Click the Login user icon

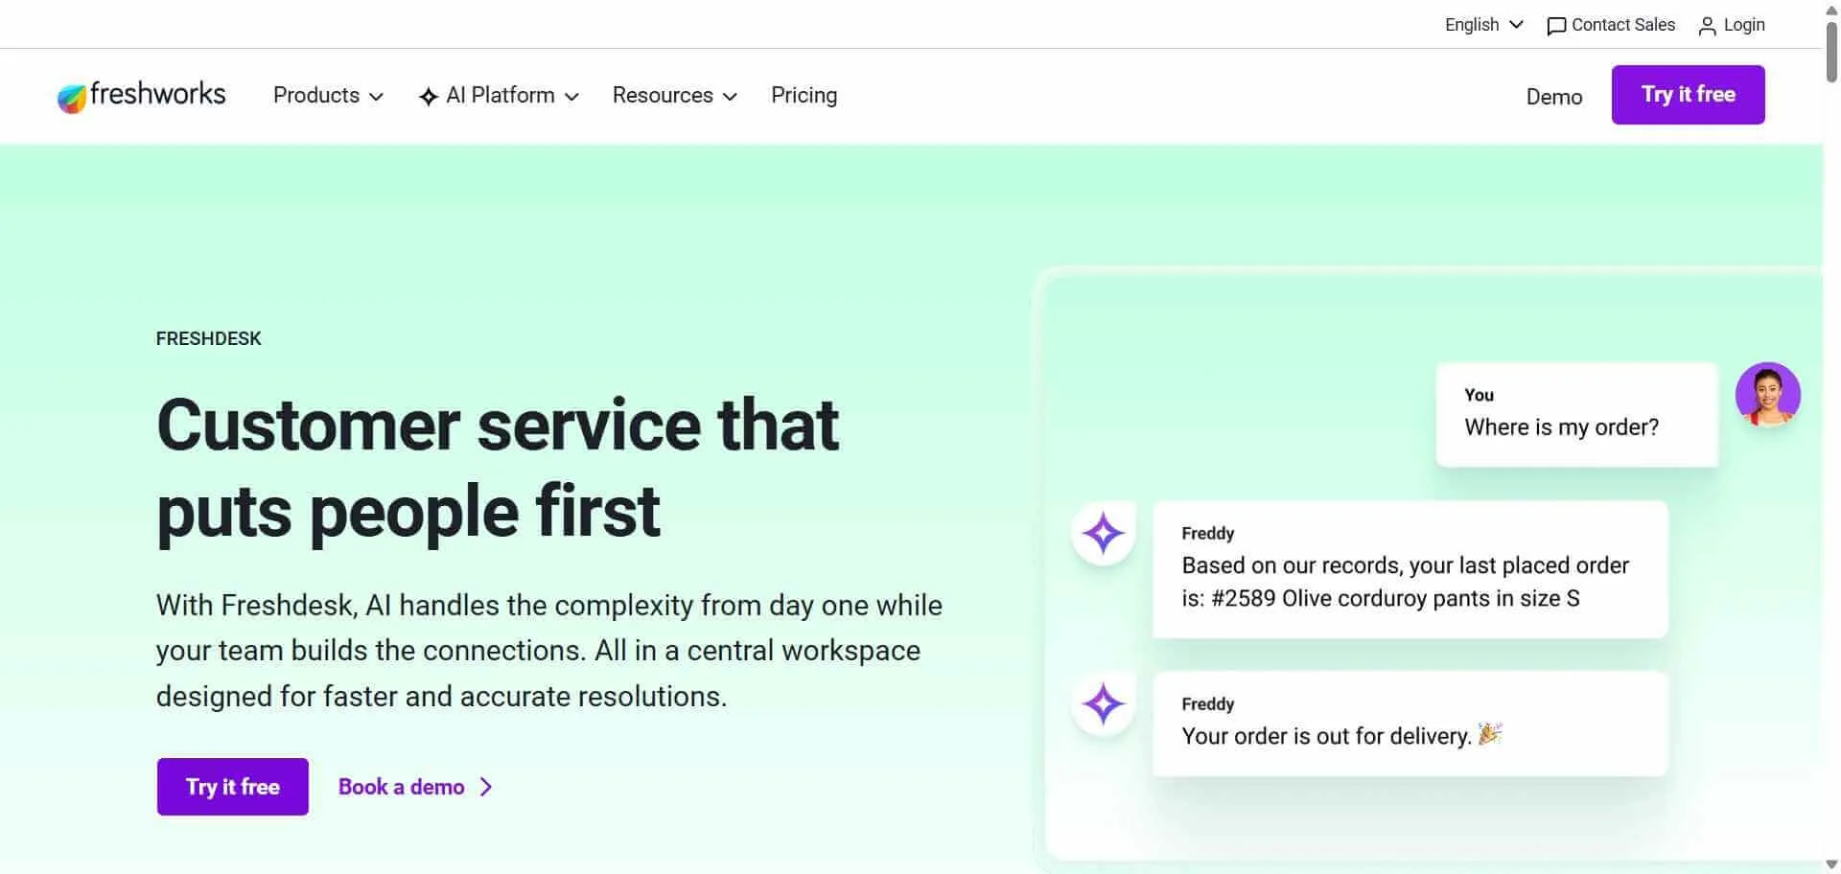pyautogui.click(x=1707, y=26)
